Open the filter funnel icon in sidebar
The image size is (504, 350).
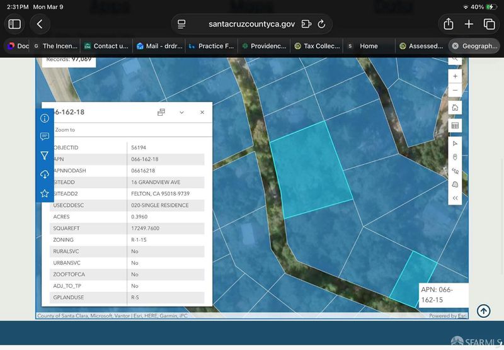click(x=45, y=155)
